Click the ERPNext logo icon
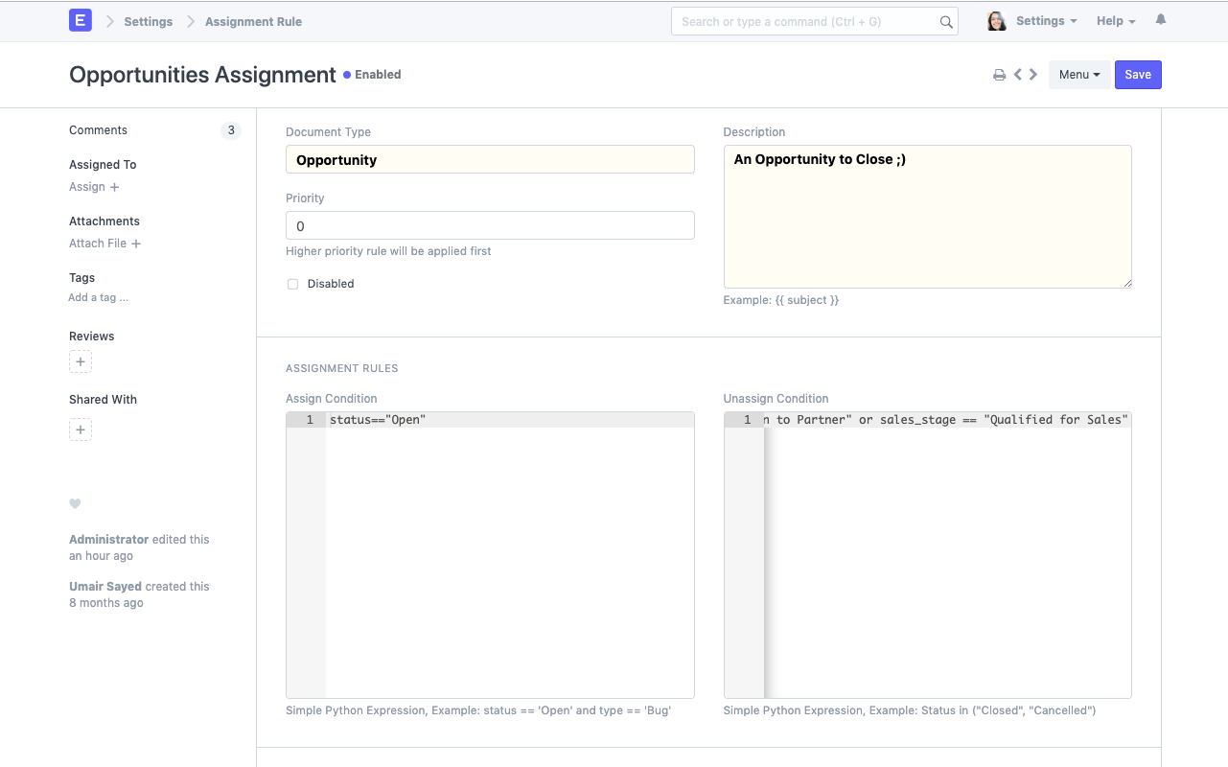Screen dimensions: 1228x767 tap(80, 19)
